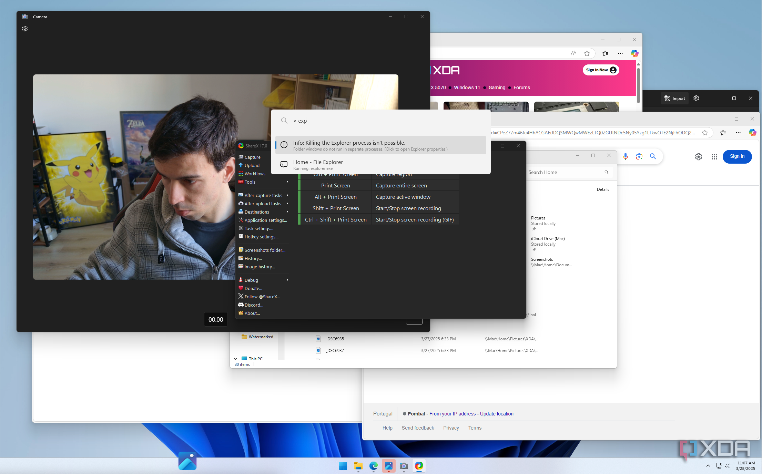Select Info: Killing the Explorer process result
762x474 pixels.
(x=381, y=145)
